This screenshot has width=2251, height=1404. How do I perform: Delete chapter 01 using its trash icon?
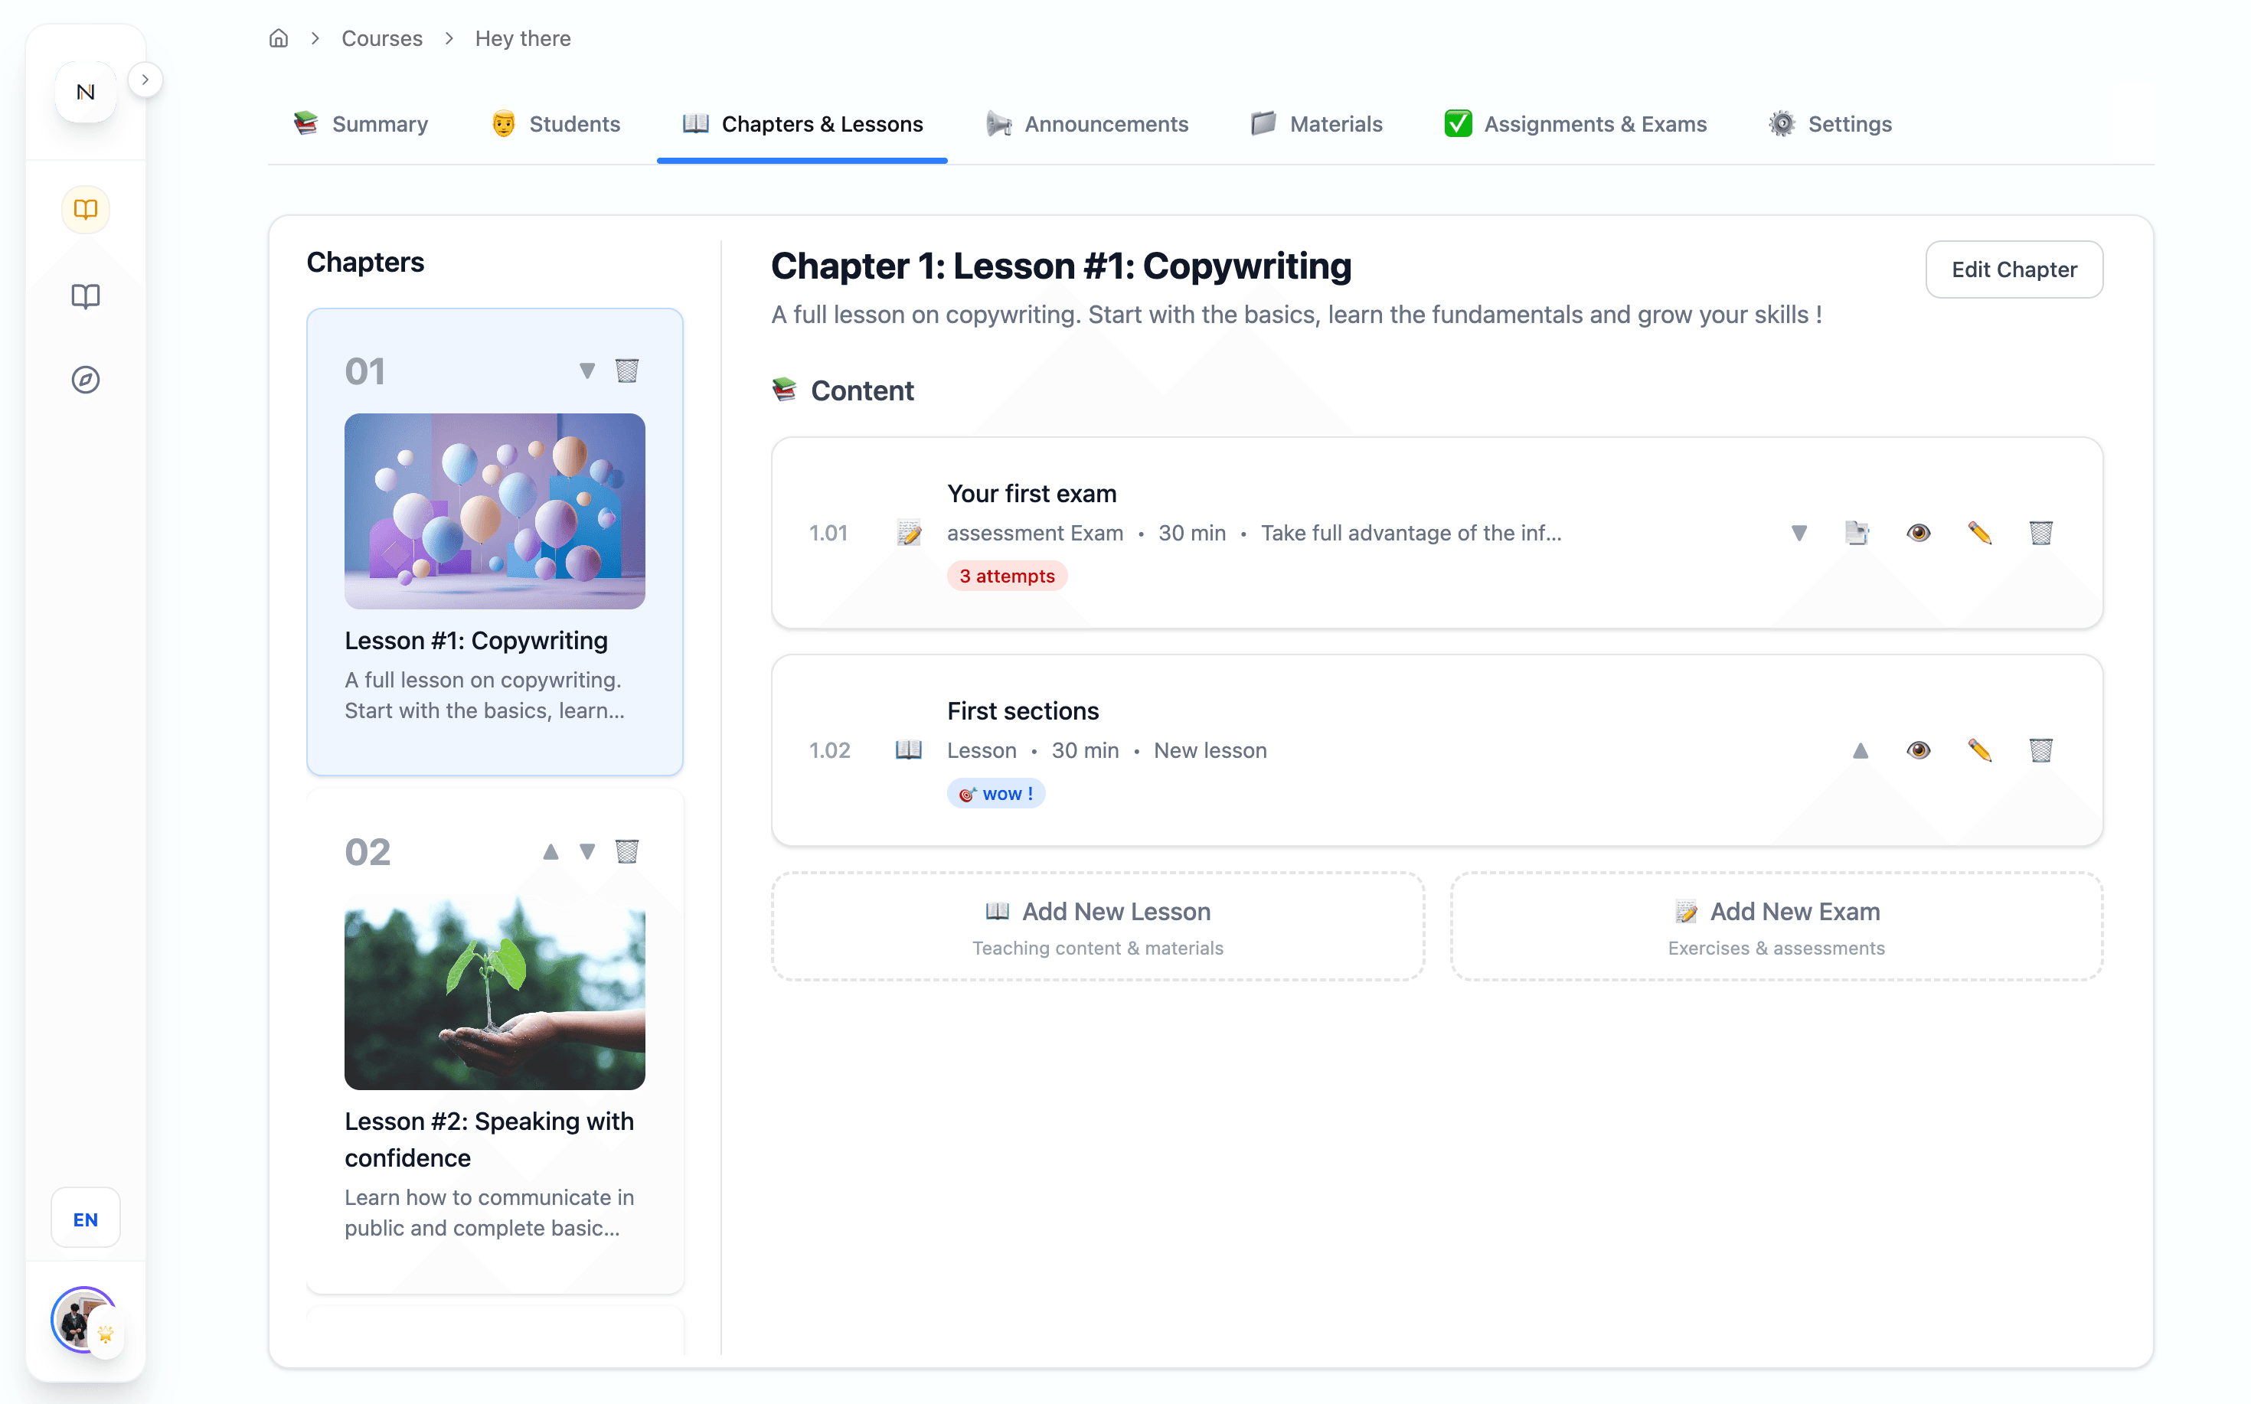pos(627,371)
